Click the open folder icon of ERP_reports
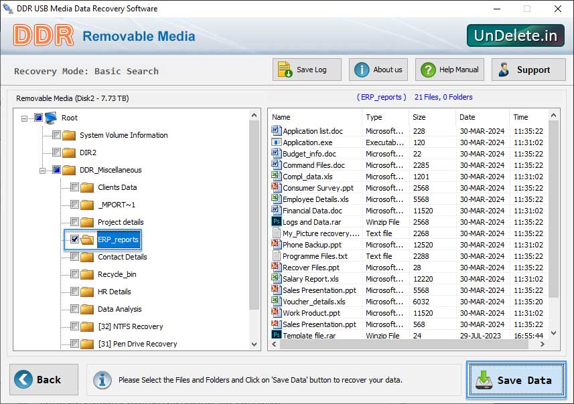 pyautogui.click(x=87, y=239)
